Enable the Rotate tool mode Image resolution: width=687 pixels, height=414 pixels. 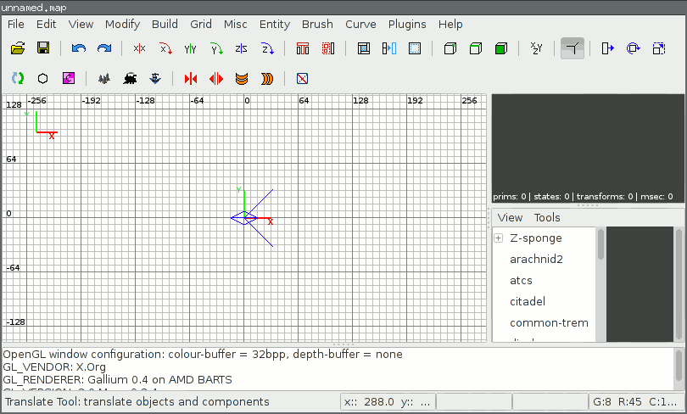click(x=633, y=48)
